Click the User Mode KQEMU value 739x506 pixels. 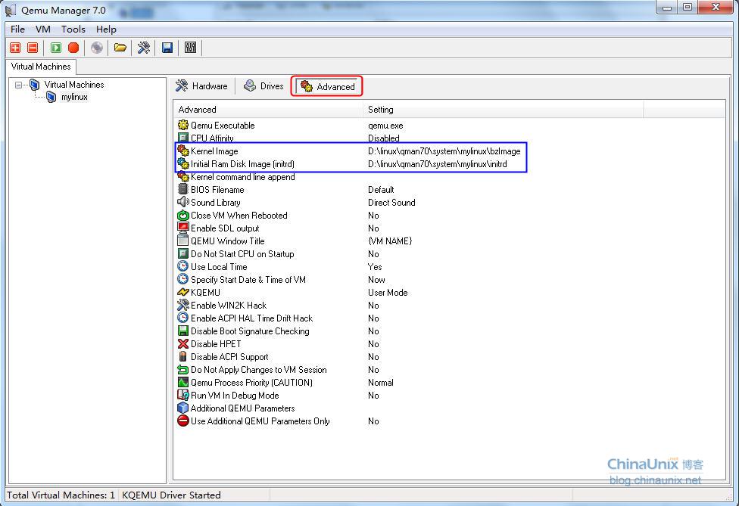click(388, 292)
